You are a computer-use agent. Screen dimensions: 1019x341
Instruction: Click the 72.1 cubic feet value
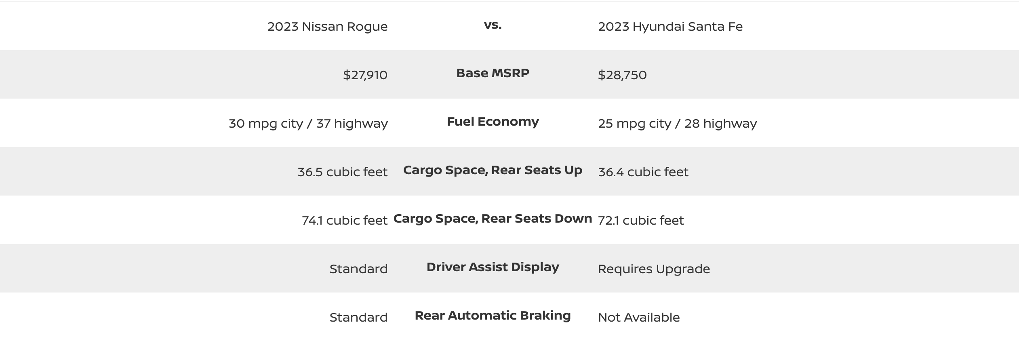641,221
